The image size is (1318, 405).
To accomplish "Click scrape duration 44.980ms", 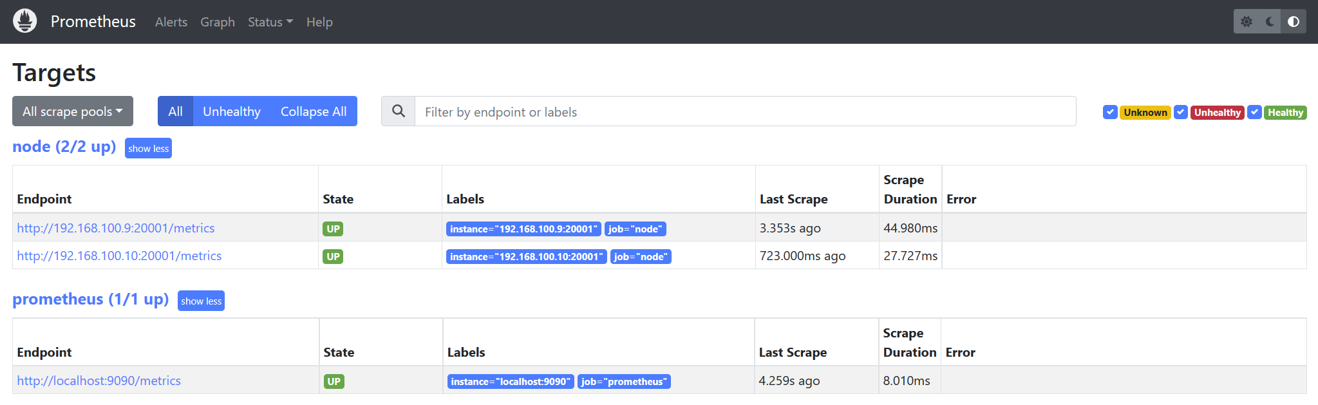I will [x=910, y=228].
